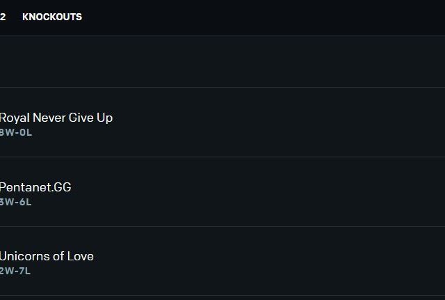
Task: Select blank area of Pentanet.GG row
Action: (x=278, y=192)
